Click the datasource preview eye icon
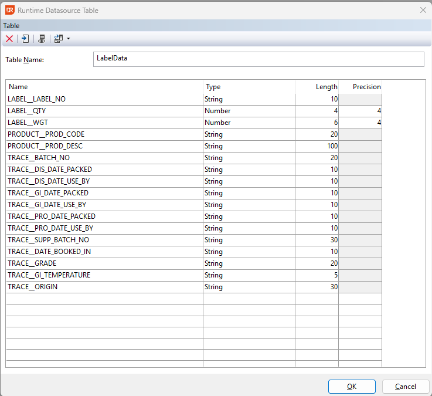 coord(42,39)
